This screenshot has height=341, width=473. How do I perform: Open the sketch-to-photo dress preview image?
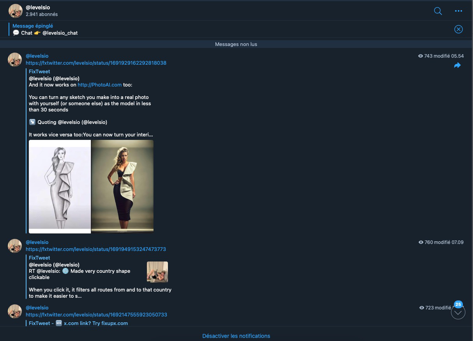pyautogui.click(x=91, y=187)
